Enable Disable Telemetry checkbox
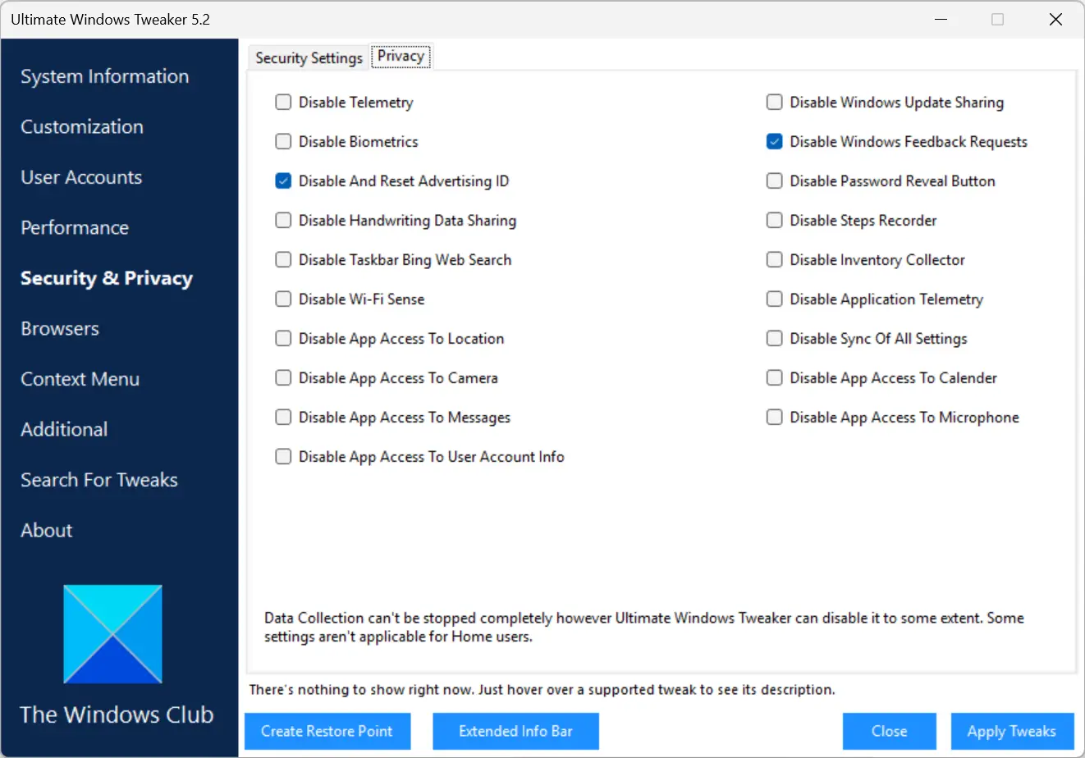 click(283, 103)
